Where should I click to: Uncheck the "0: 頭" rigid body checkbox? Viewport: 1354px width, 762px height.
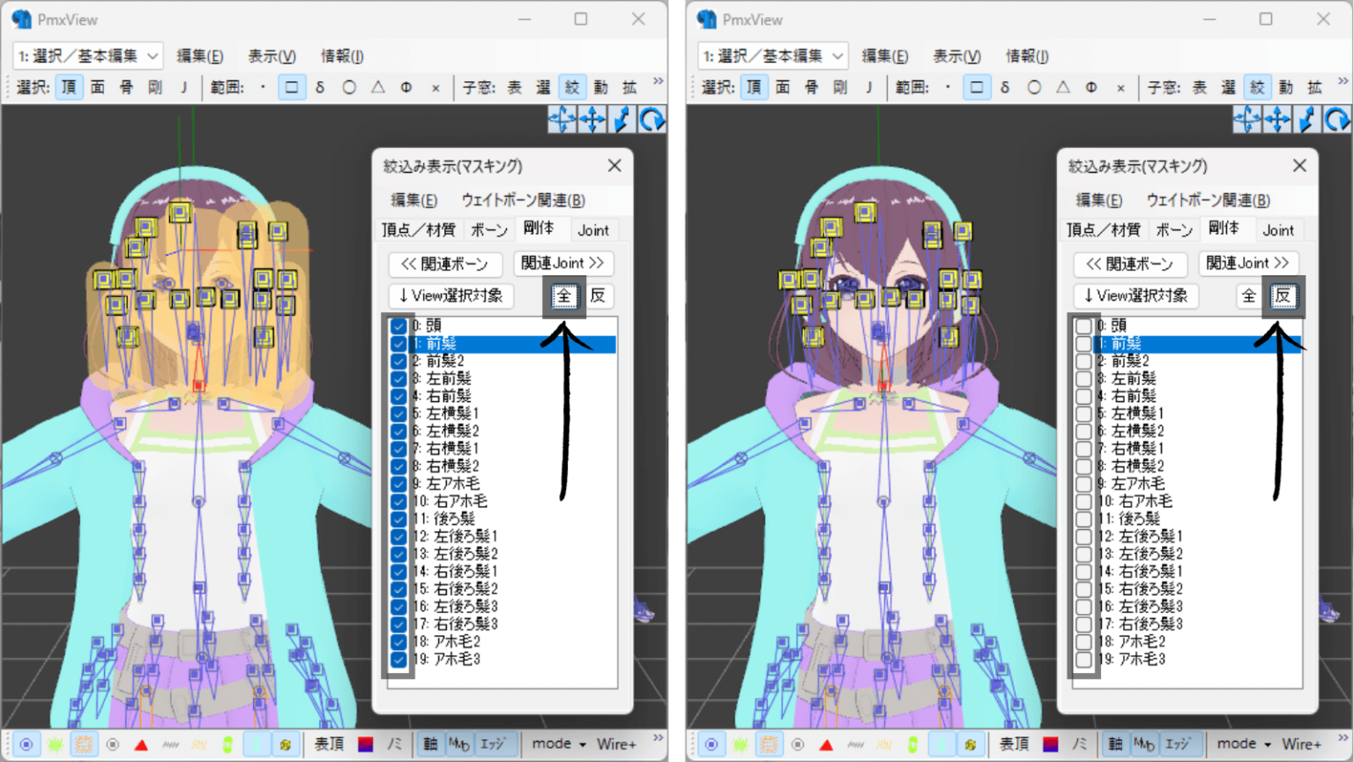tap(399, 325)
